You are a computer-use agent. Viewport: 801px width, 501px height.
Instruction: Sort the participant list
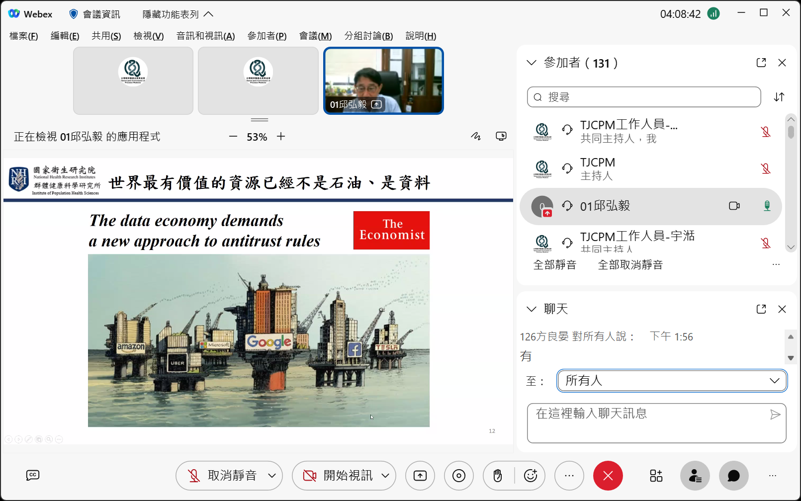[x=779, y=97]
